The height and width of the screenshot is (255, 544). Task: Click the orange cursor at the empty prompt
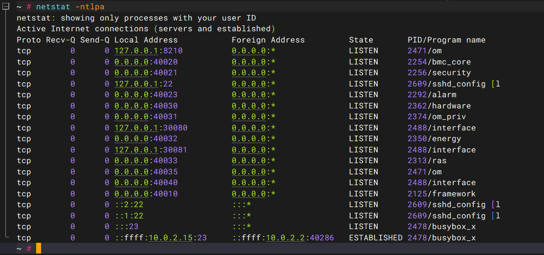[x=39, y=249]
